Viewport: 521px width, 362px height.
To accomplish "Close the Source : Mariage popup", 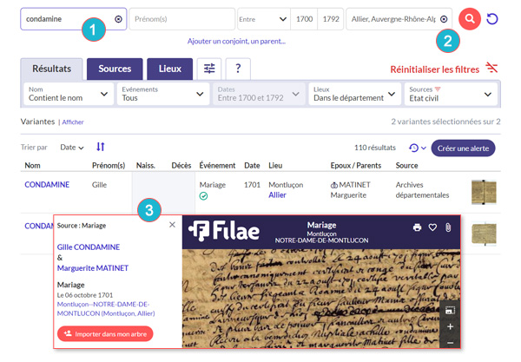I will coord(172,225).
